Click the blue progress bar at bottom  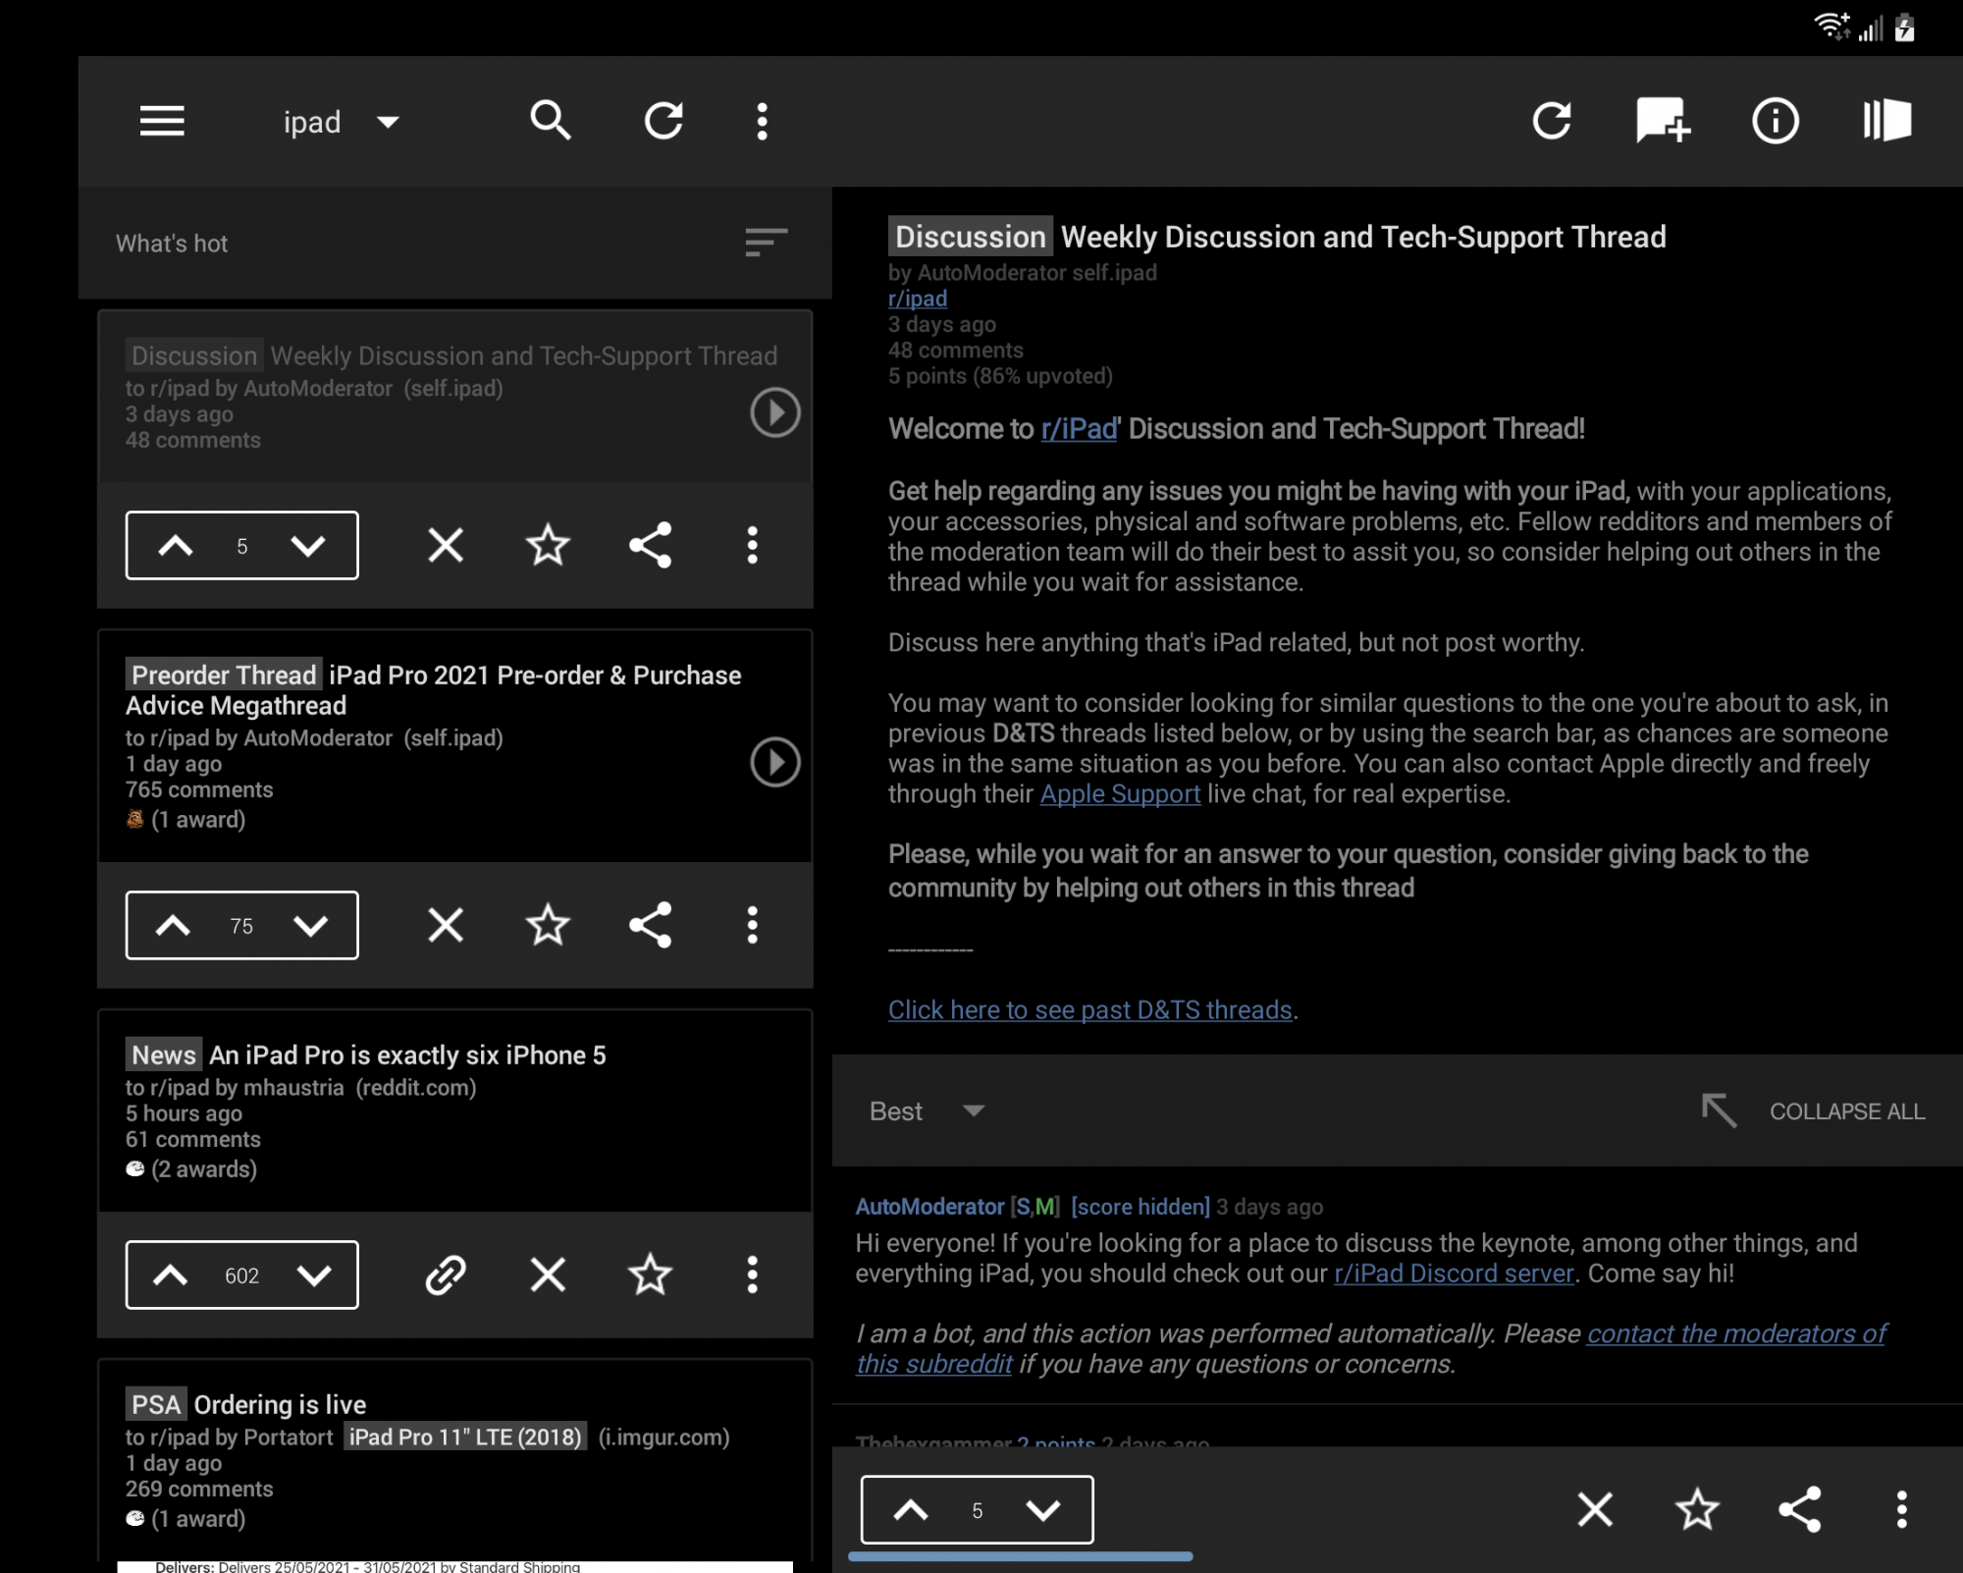point(1020,1556)
